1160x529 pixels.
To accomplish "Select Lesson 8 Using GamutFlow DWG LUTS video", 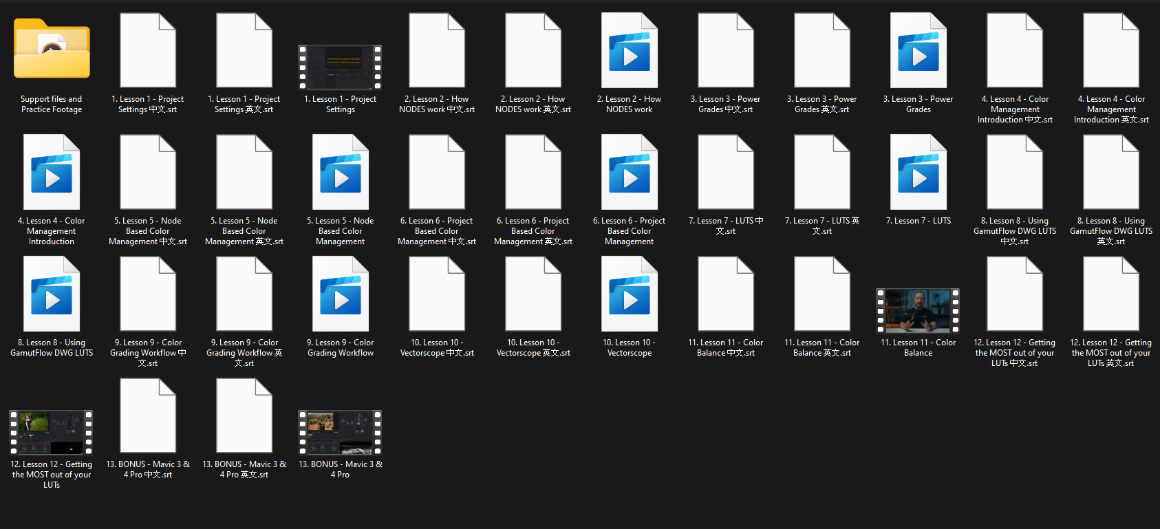I will pyautogui.click(x=52, y=294).
